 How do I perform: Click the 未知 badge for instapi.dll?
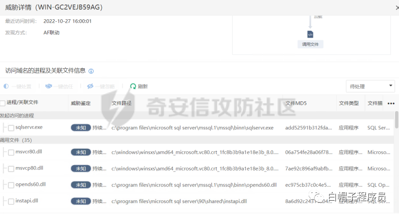(x=80, y=201)
